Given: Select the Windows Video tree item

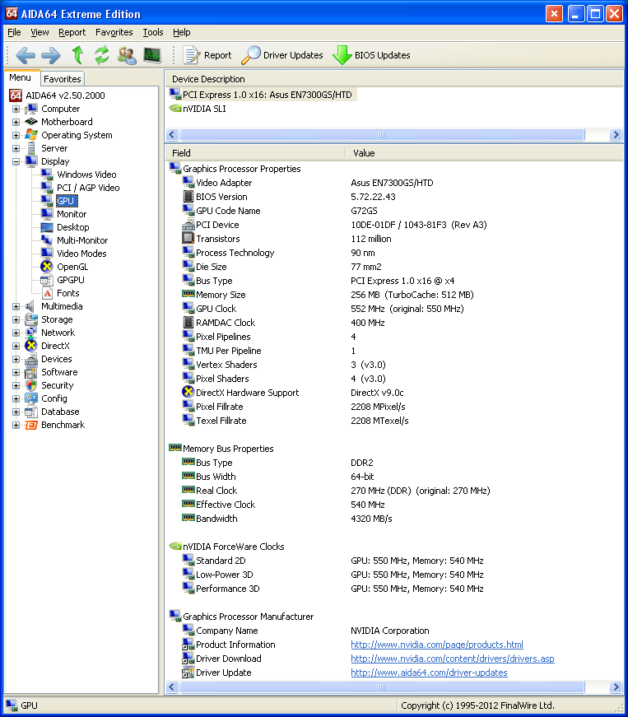Looking at the screenshot, I should tap(86, 175).
